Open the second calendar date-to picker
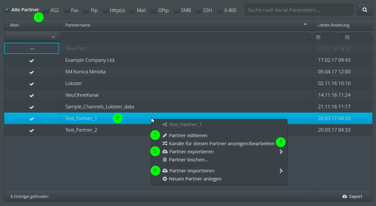 [x=347, y=37]
